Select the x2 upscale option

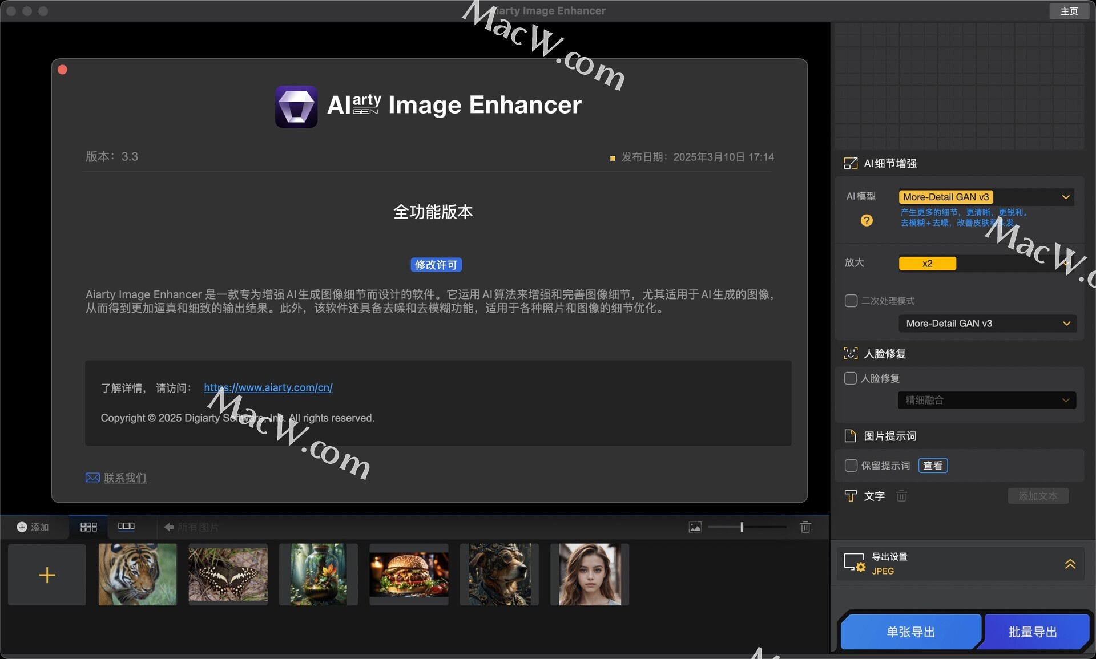tap(928, 263)
